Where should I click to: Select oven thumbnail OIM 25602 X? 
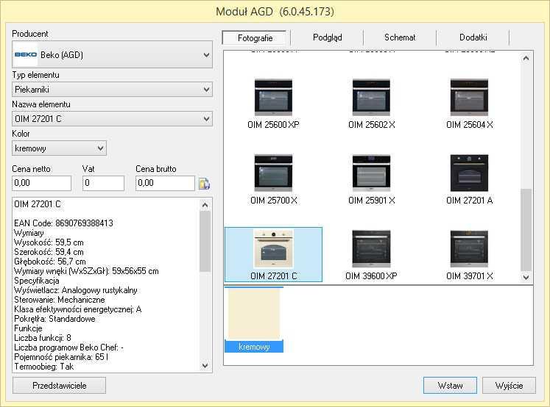[372, 104]
